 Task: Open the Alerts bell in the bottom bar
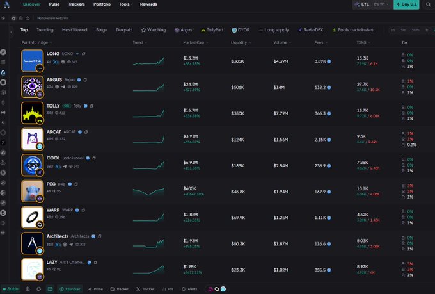189,289
